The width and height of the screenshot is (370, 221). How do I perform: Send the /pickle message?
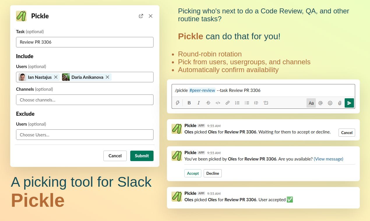pos(349,103)
